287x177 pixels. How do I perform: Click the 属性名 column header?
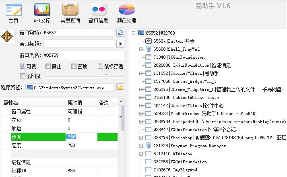pos(33,103)
